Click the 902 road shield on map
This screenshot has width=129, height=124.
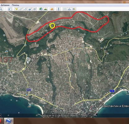point(29,90)
